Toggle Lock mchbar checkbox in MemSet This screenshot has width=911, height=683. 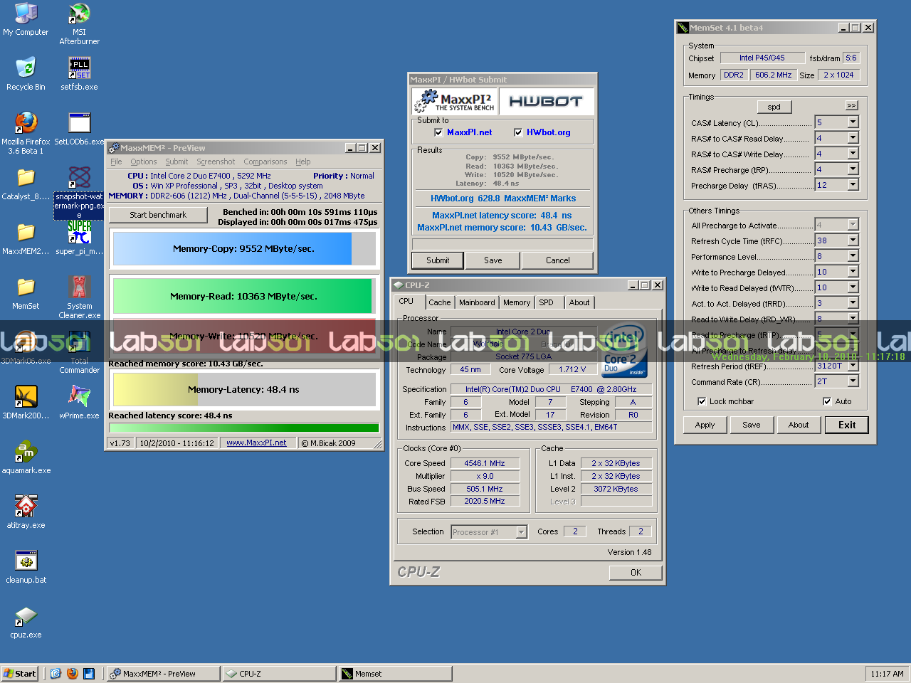coord(702,401)
